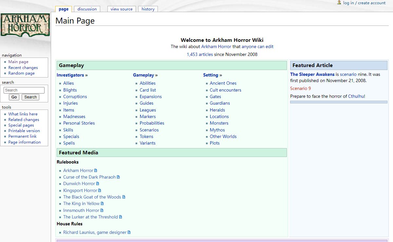Open the Setting heading link

point(211,75)
